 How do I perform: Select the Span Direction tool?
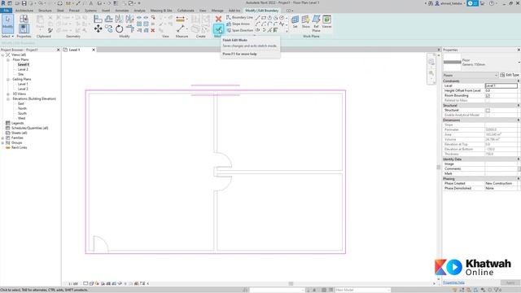[x=239, y=30]
